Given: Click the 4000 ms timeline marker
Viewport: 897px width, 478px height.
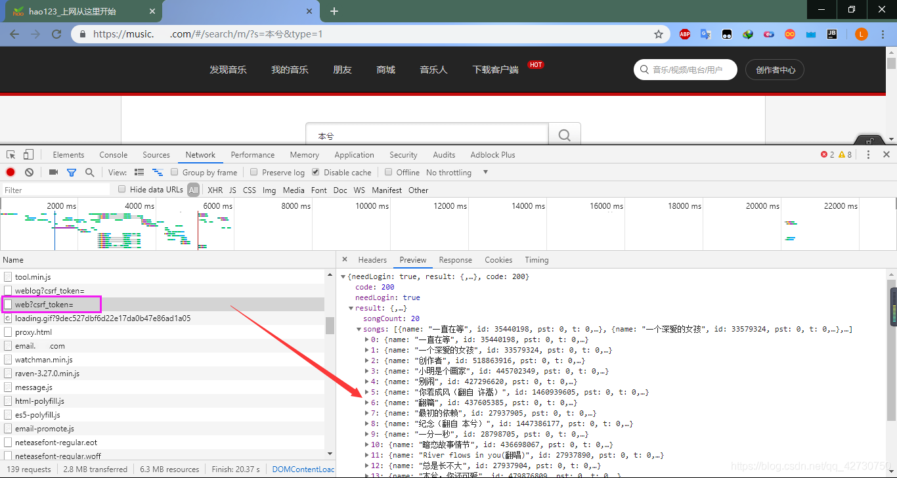Looking at the screenshot, I should [139, 206].
